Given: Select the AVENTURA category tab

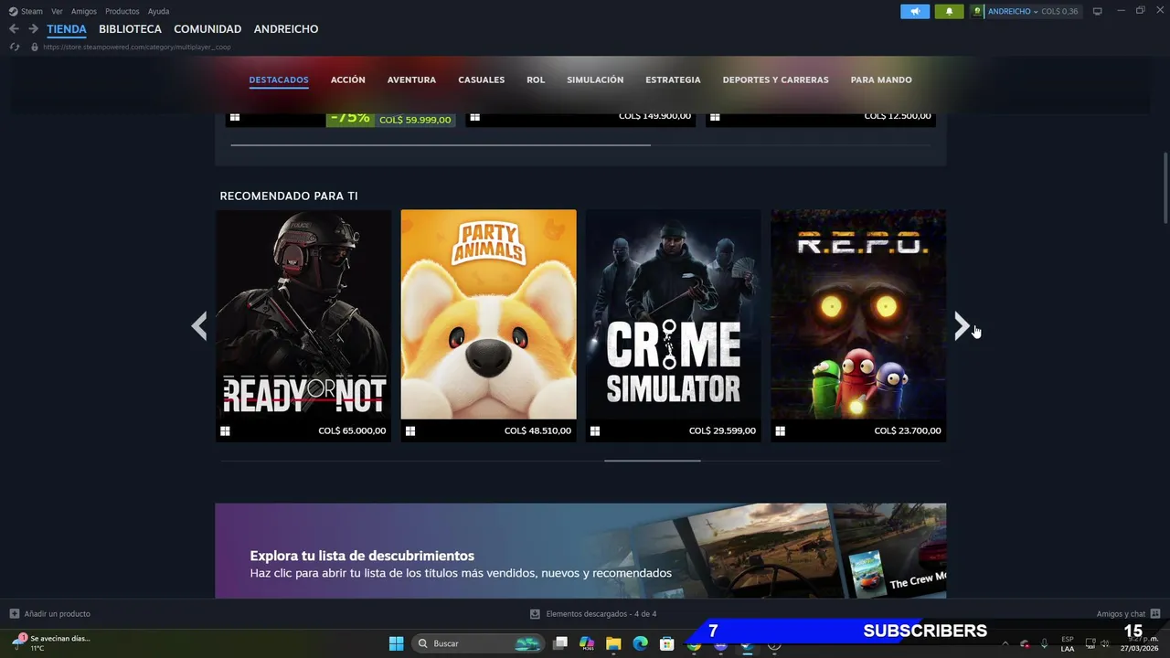Looking at the screenshot, I should pos(411,80).
